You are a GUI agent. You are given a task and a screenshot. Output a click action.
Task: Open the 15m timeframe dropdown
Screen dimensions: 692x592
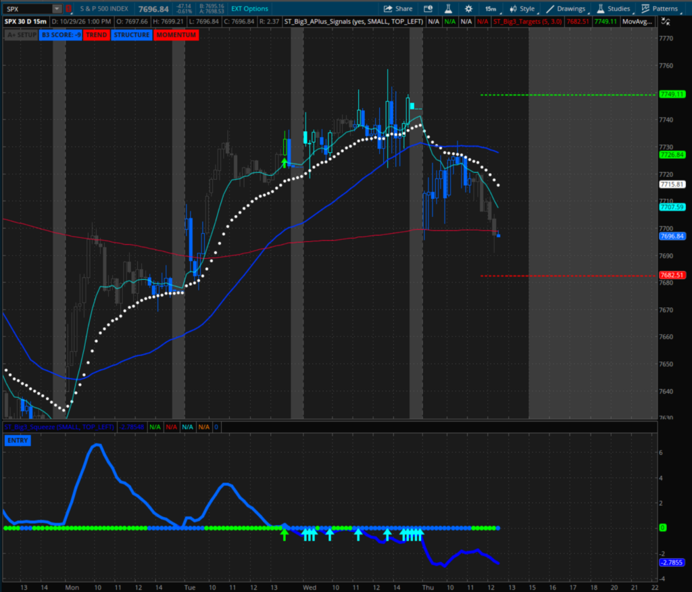491,9
